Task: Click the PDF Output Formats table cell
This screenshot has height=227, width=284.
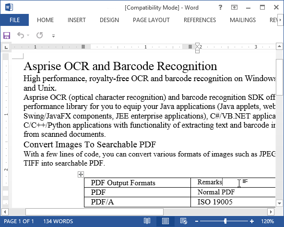Action: coord(138,183)
